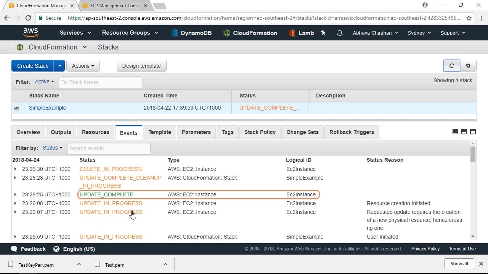Switch to the Template tab

160,132
